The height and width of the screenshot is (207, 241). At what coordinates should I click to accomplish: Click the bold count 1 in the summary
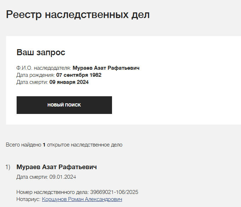point(44,145)
